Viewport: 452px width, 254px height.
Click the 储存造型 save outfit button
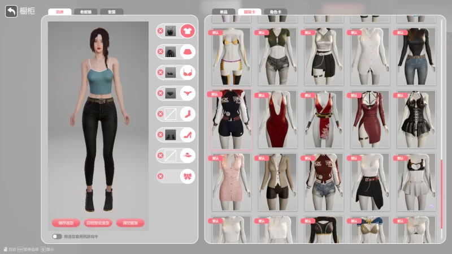[x=66, y=223]
